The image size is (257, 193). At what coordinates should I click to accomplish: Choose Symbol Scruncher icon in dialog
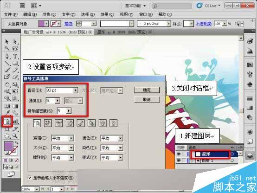tap(59, 123)
